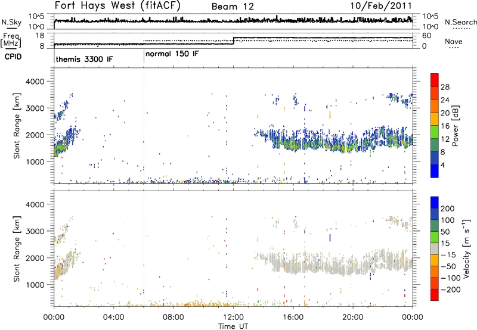The height and width of the screenshot is (330, 477).
Task: Click the '60' tick on the Nave axis
Action: [426, 36]
